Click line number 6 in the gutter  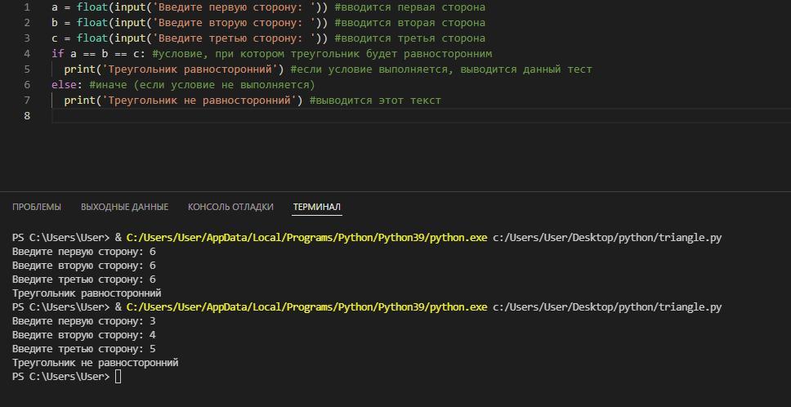click(x=26, y=84)
